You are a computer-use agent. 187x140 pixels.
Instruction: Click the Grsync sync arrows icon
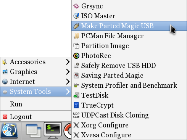point(76,6)
